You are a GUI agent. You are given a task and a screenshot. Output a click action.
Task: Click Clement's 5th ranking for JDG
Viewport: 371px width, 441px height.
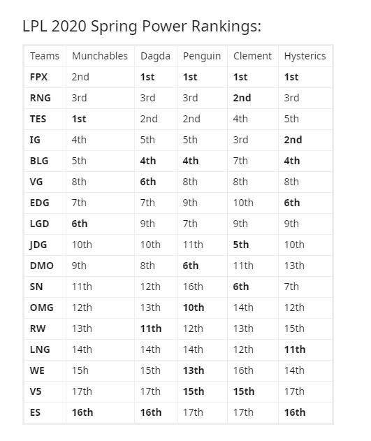pos(241,245)
